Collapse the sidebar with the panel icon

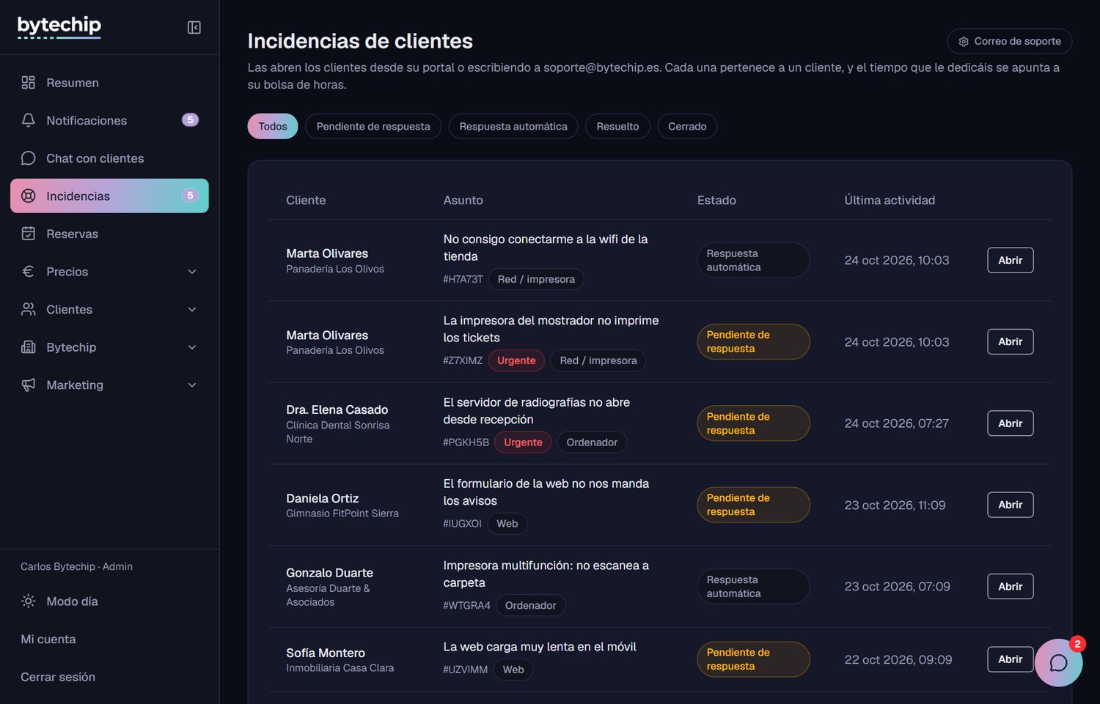[194, 27]
